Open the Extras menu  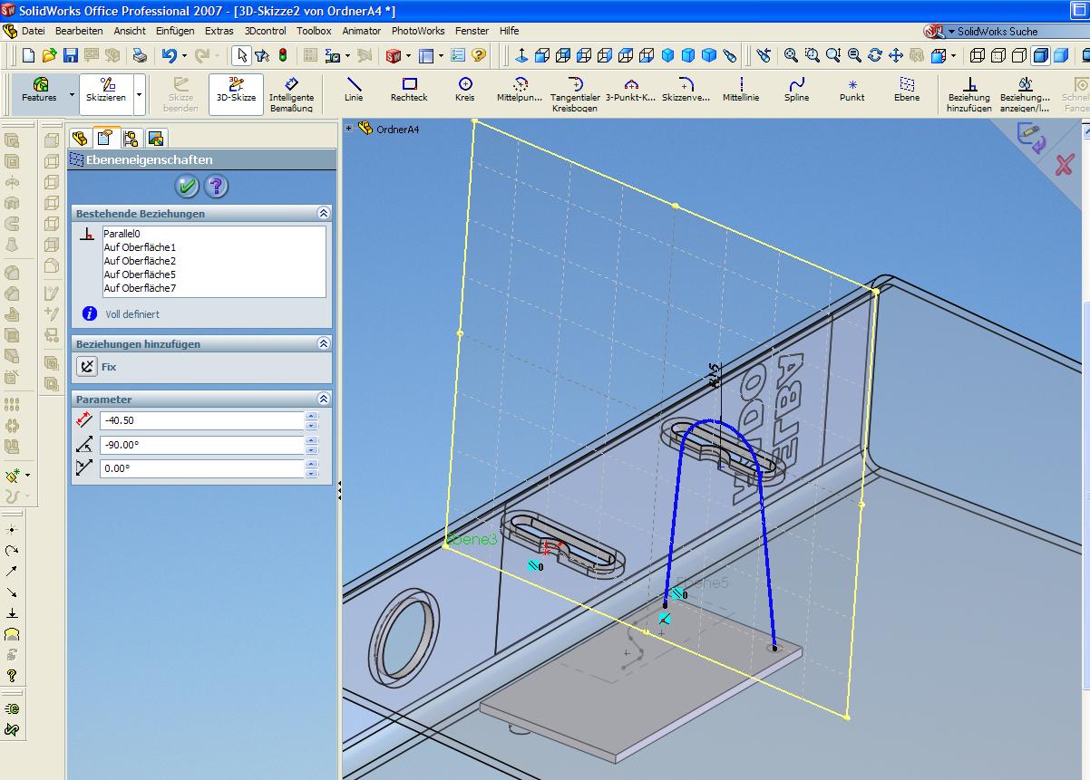click(x=219, y=31)
